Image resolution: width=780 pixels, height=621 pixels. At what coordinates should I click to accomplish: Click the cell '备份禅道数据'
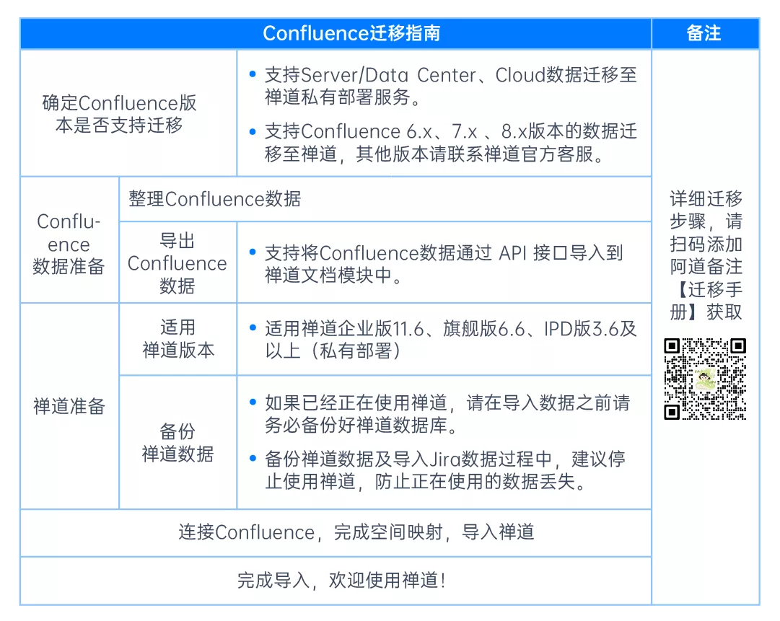[178, 443]
